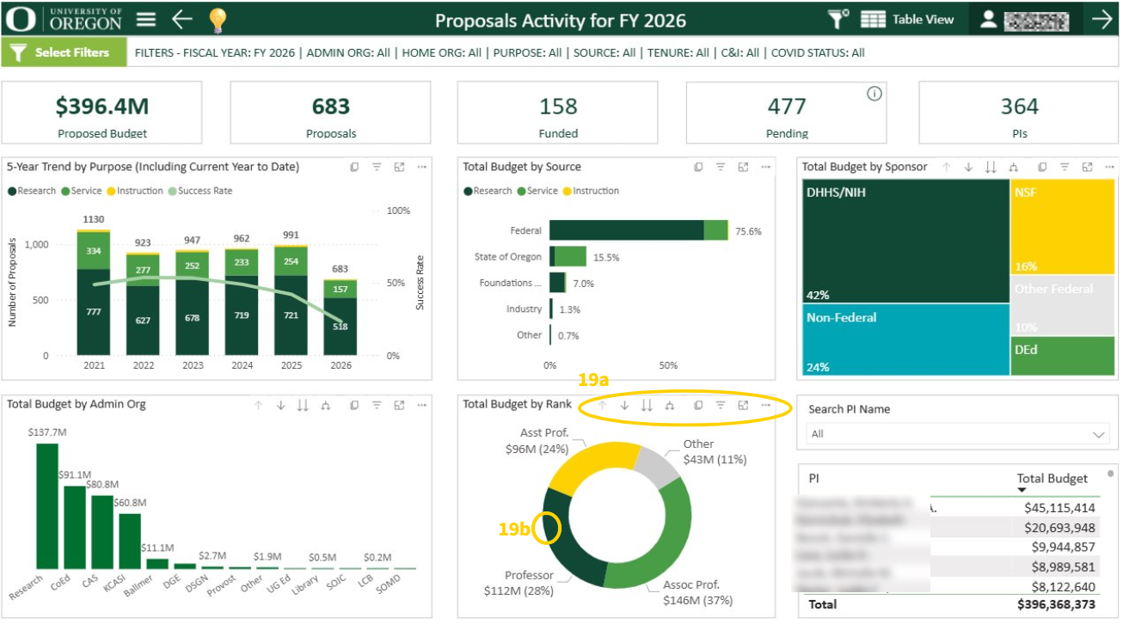Open filter icon on Total Budget by Rank

click(x=721, y=405)
